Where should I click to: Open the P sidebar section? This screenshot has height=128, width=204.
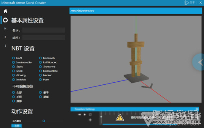tap(5, 37)
